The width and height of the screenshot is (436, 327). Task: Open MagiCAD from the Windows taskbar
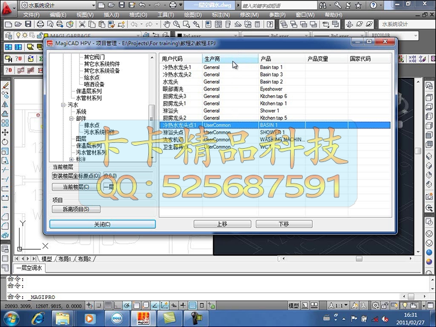(144, 318)
